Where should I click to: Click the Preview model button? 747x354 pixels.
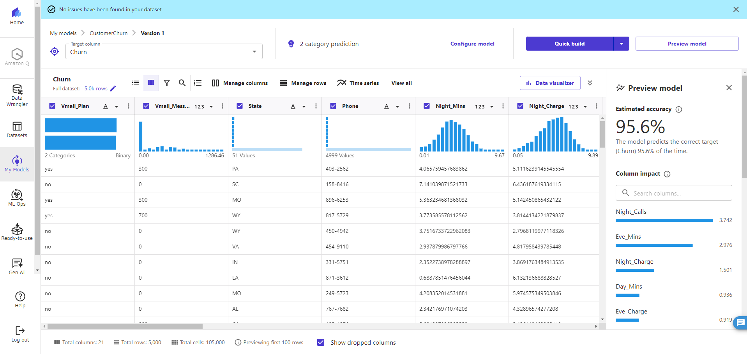pos(687,44)
